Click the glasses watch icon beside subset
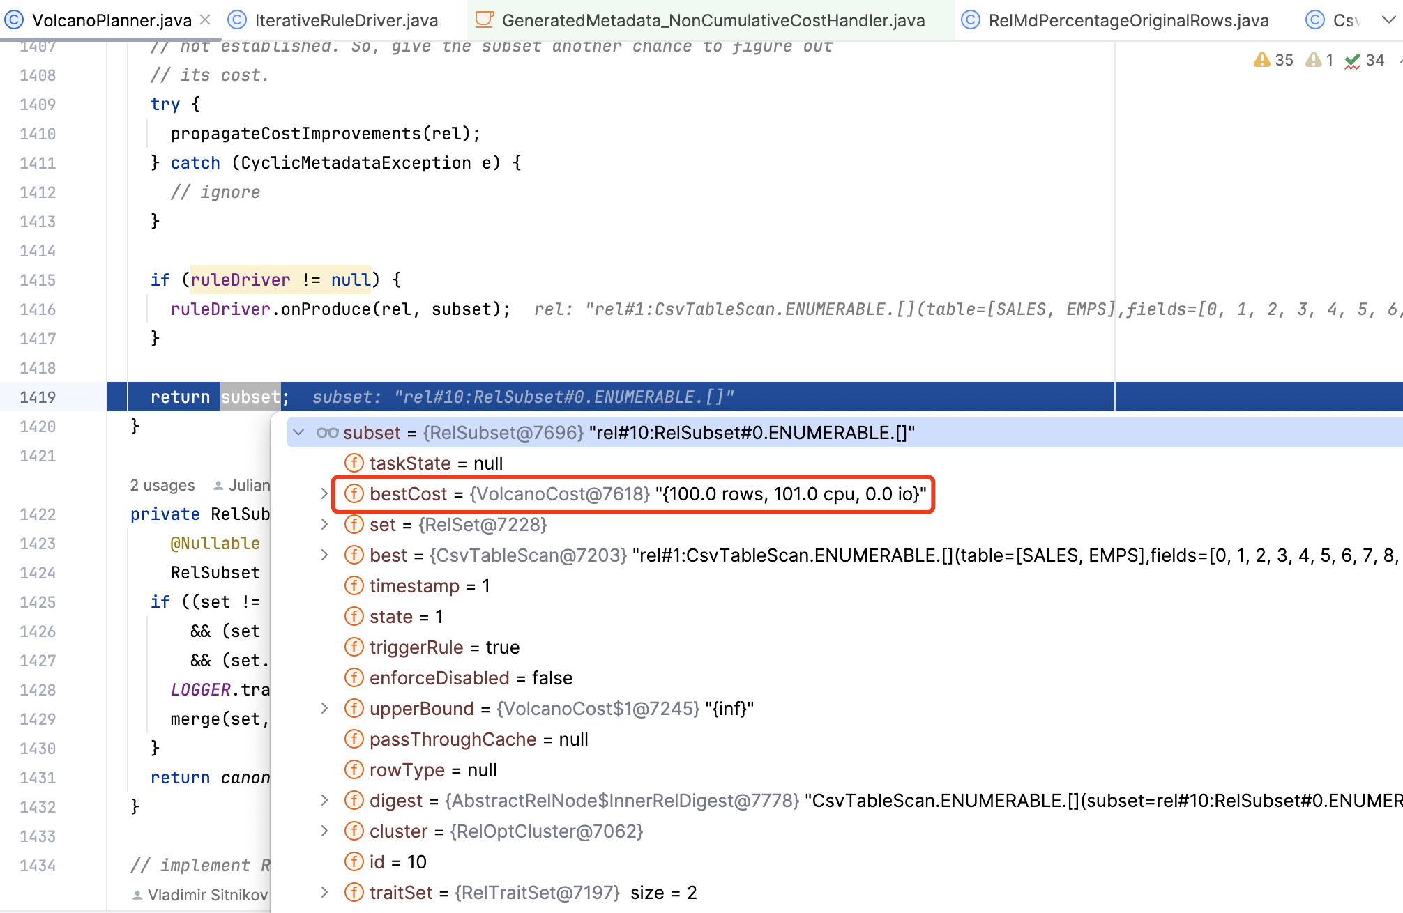This screenshot has height=913, width=1403. pos(327,433)
